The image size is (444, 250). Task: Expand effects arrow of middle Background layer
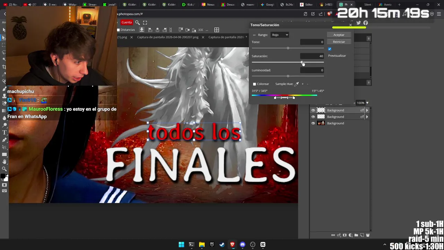[x=367, y=117]
